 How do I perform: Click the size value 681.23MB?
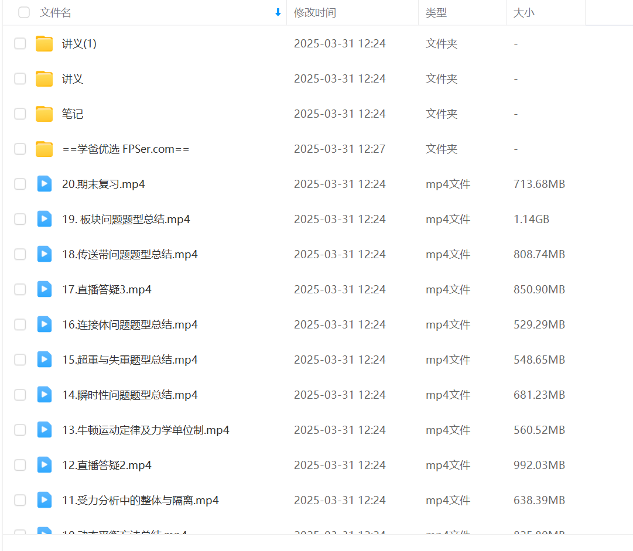pos(539,395)
